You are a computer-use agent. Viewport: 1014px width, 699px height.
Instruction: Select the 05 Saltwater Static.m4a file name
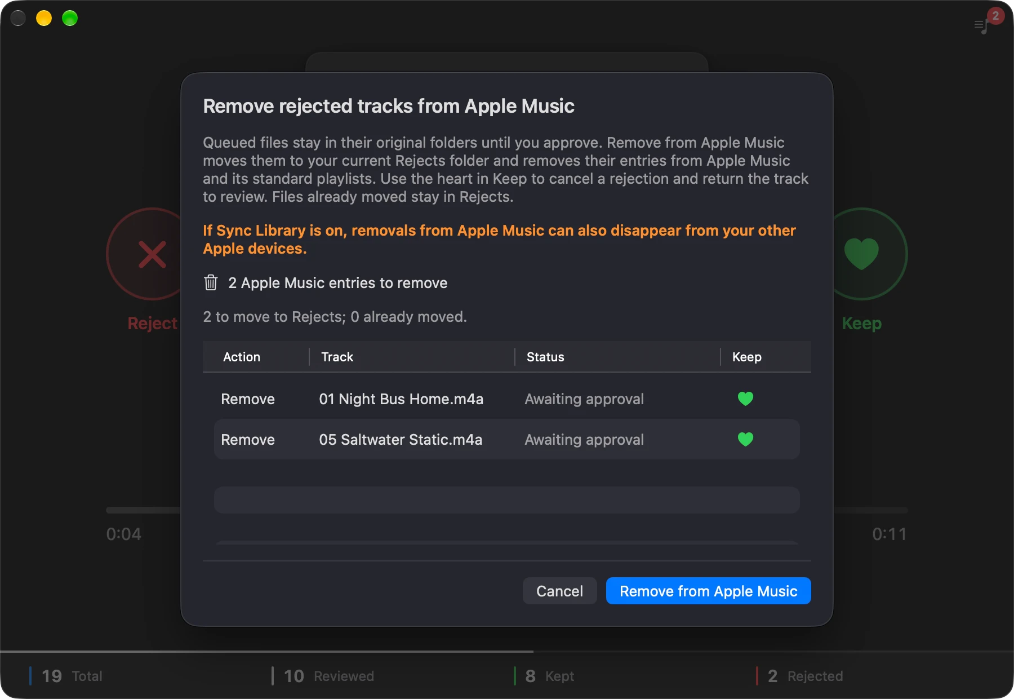(x=401, y=440)
